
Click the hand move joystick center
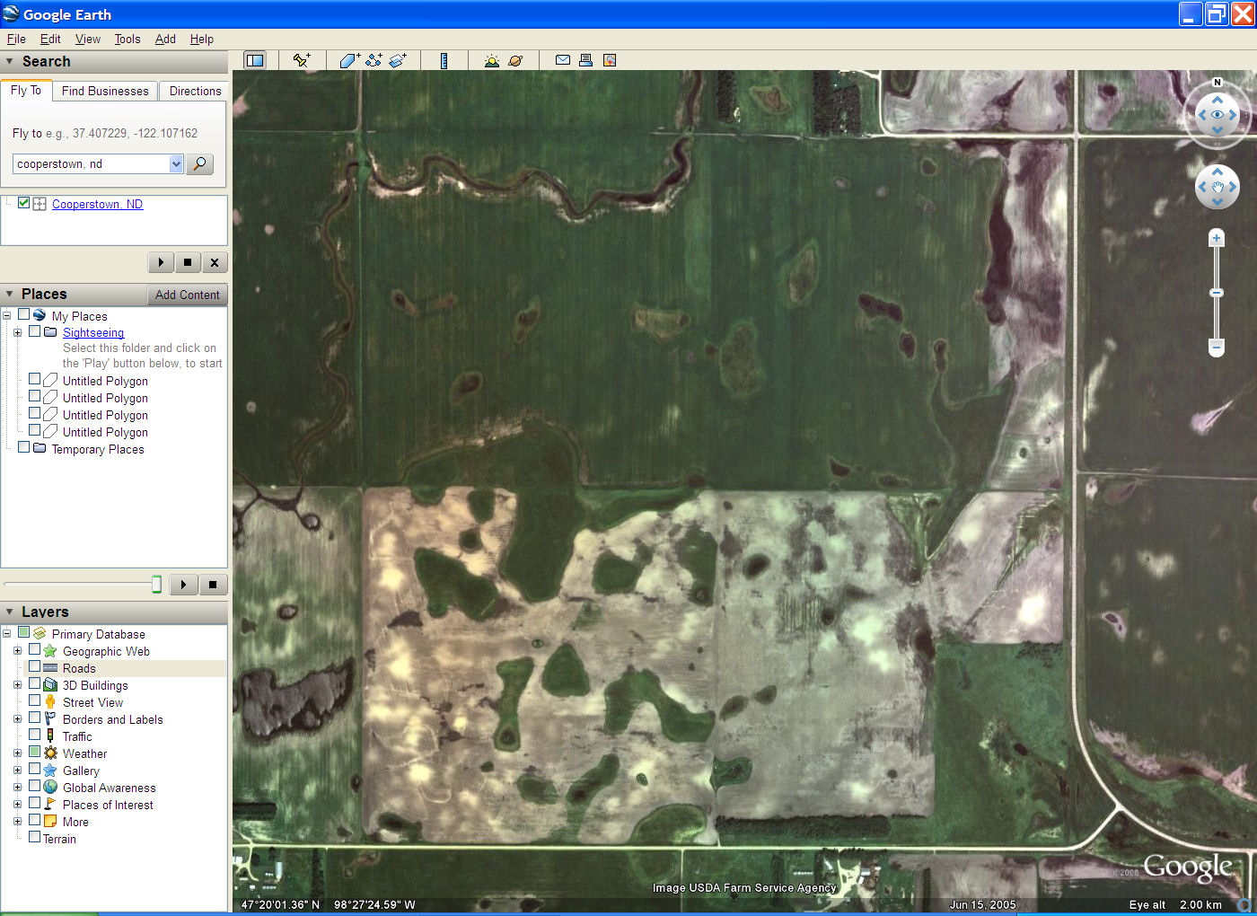(x=1217, y=187)
